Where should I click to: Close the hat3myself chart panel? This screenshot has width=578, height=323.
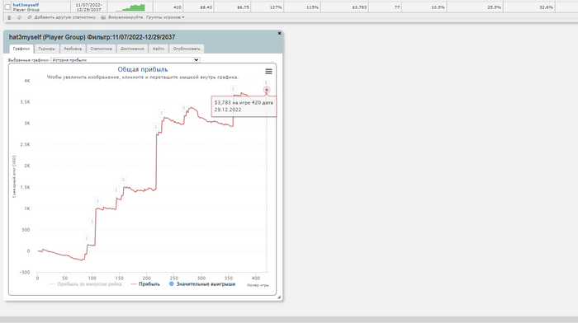pos(279,34)
